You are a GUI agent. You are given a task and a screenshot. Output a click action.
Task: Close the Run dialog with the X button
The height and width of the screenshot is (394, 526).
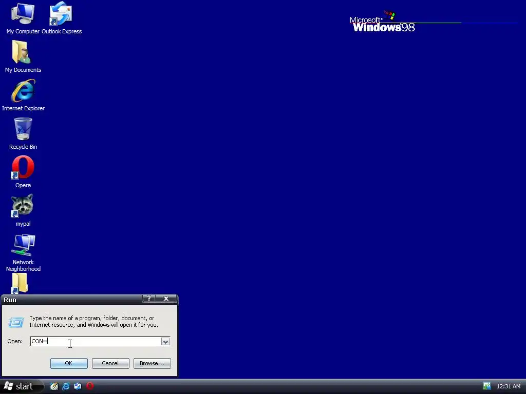coord(166,299)
